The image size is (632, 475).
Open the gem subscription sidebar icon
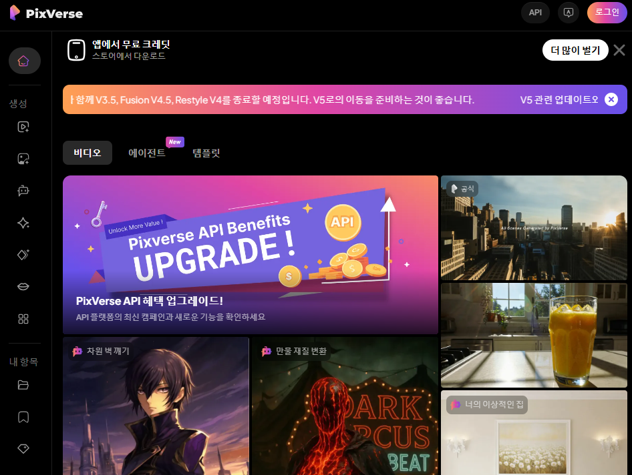point(23,448)
